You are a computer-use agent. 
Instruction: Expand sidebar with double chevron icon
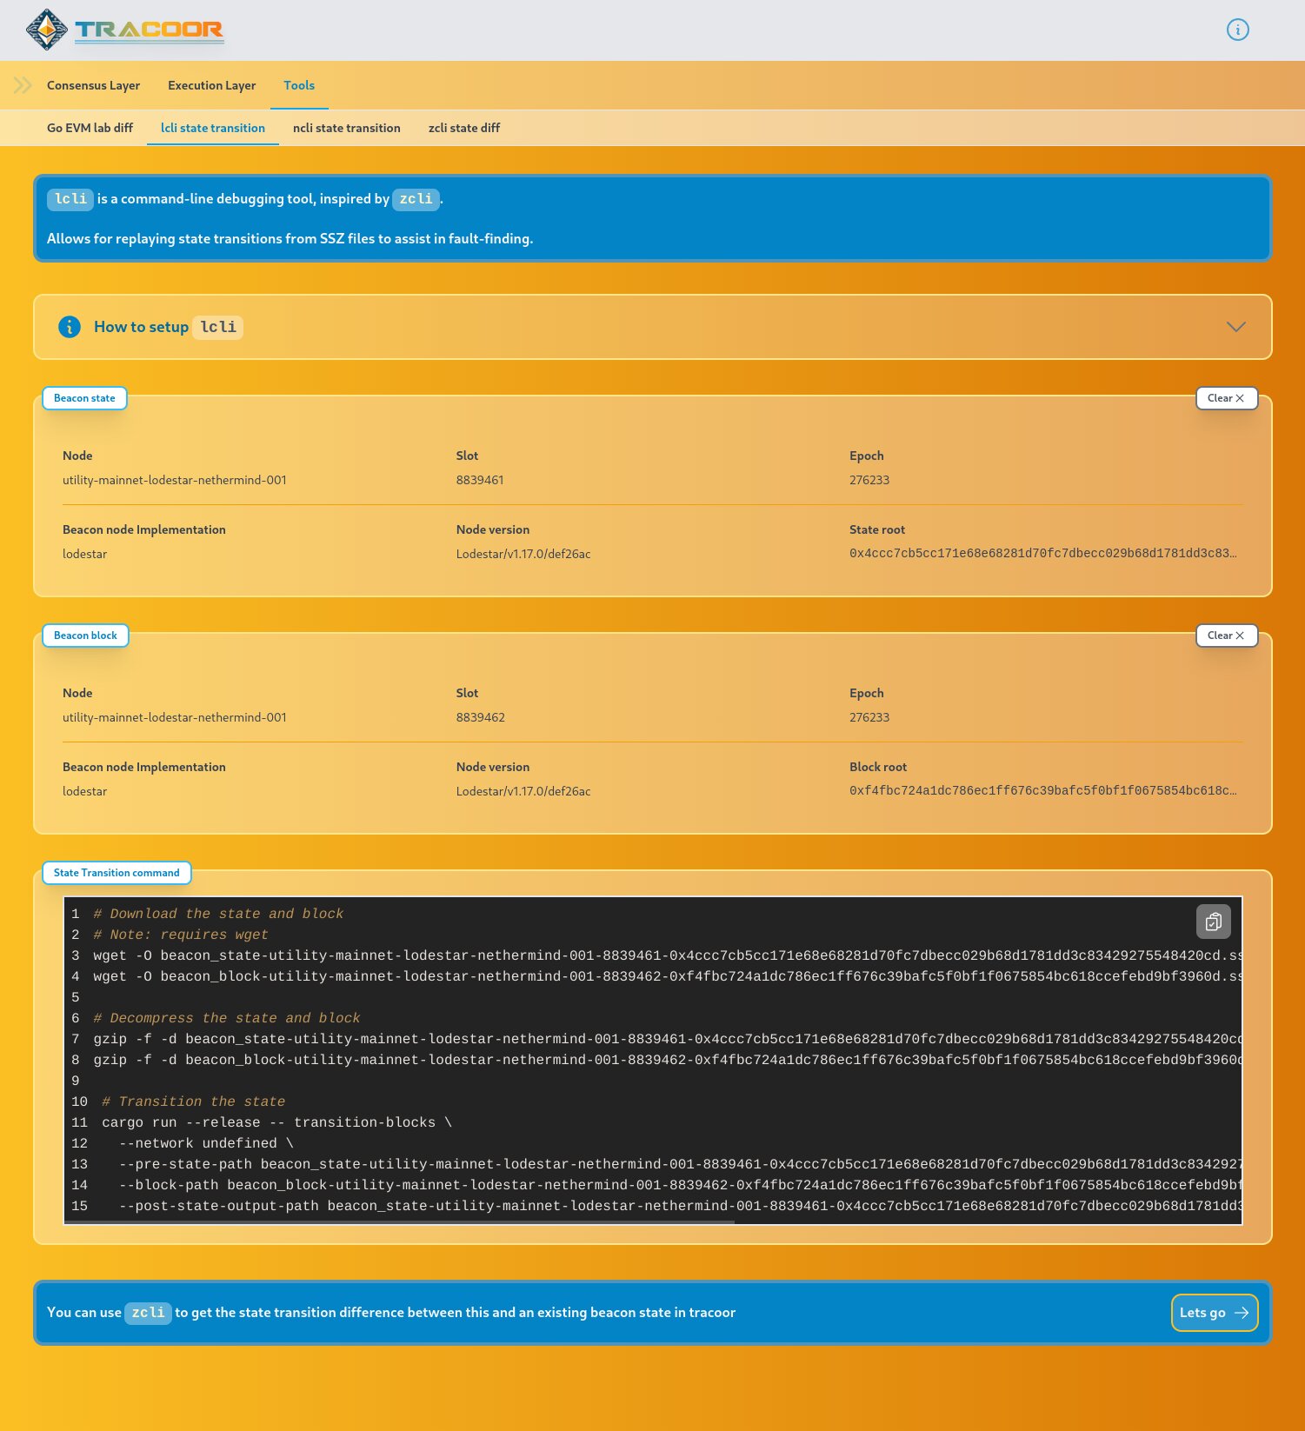[23, 85]
